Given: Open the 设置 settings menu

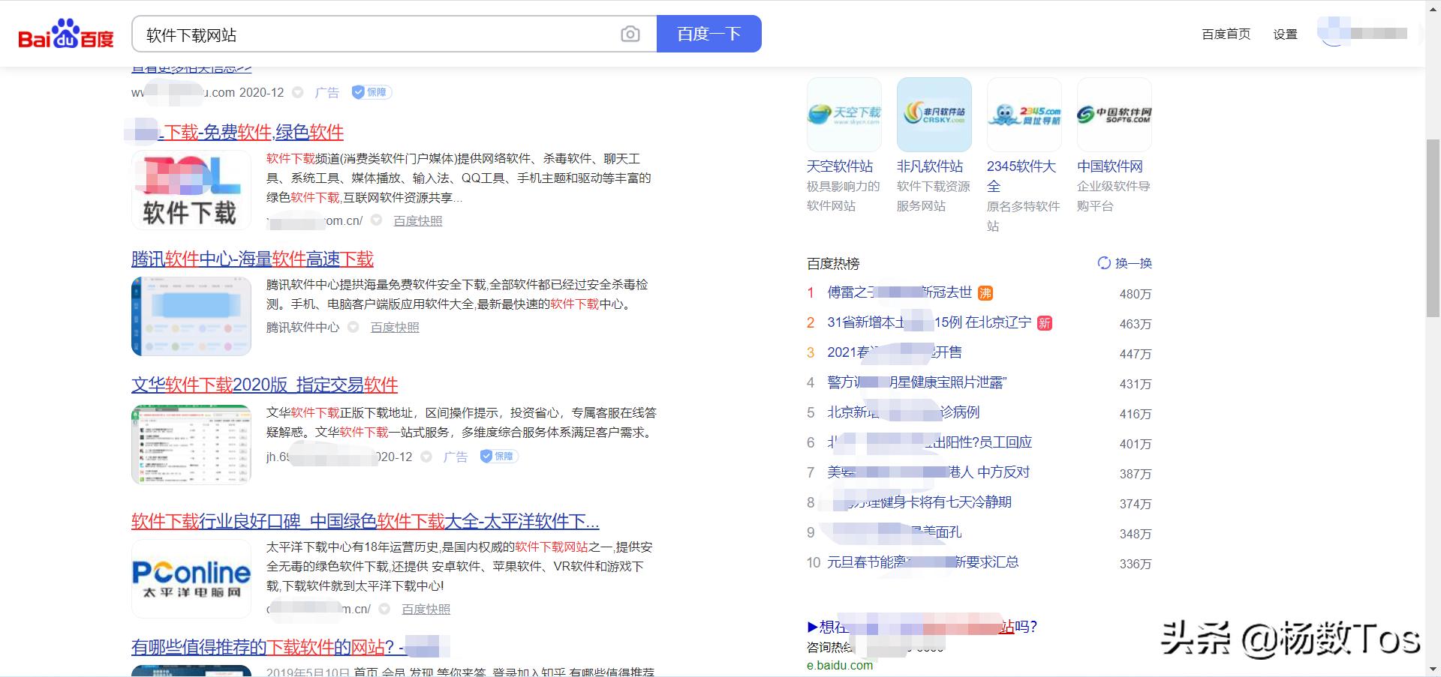Looking at the screenshot, I should tap(1285, 33).
